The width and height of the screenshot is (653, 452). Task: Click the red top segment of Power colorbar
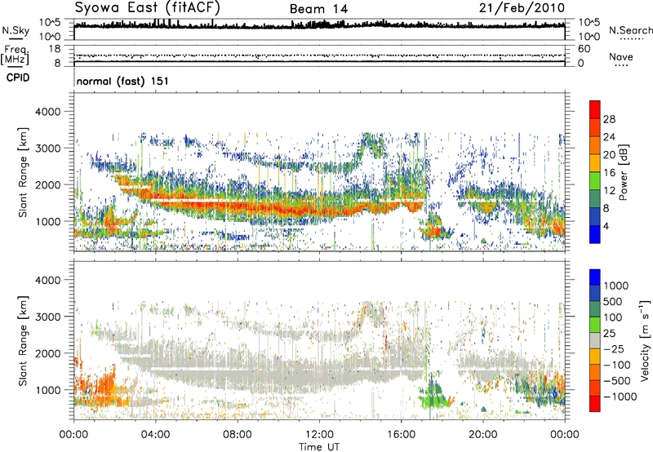[x=595, y=109]
